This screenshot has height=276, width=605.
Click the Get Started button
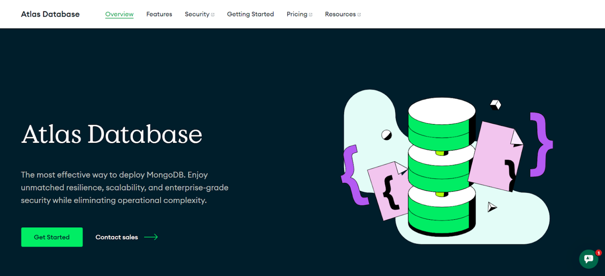click(52, 237)
